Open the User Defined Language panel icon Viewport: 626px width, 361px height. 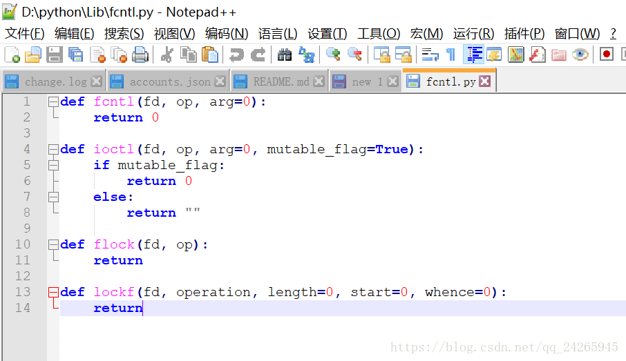pos(494,55)
